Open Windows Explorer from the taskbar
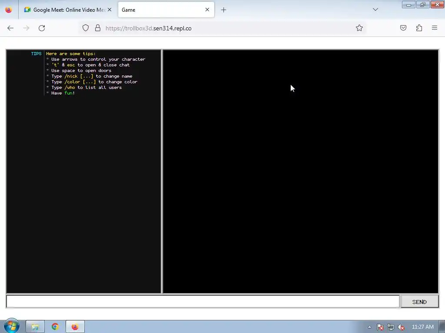This screenshot has height=333, width=445. click(35, 327)
